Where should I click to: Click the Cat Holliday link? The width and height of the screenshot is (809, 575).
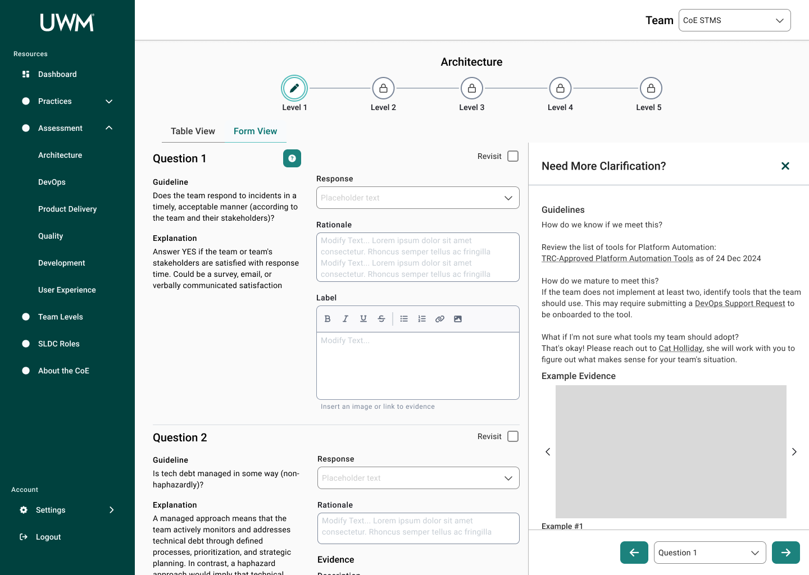(x=680, y=348)
